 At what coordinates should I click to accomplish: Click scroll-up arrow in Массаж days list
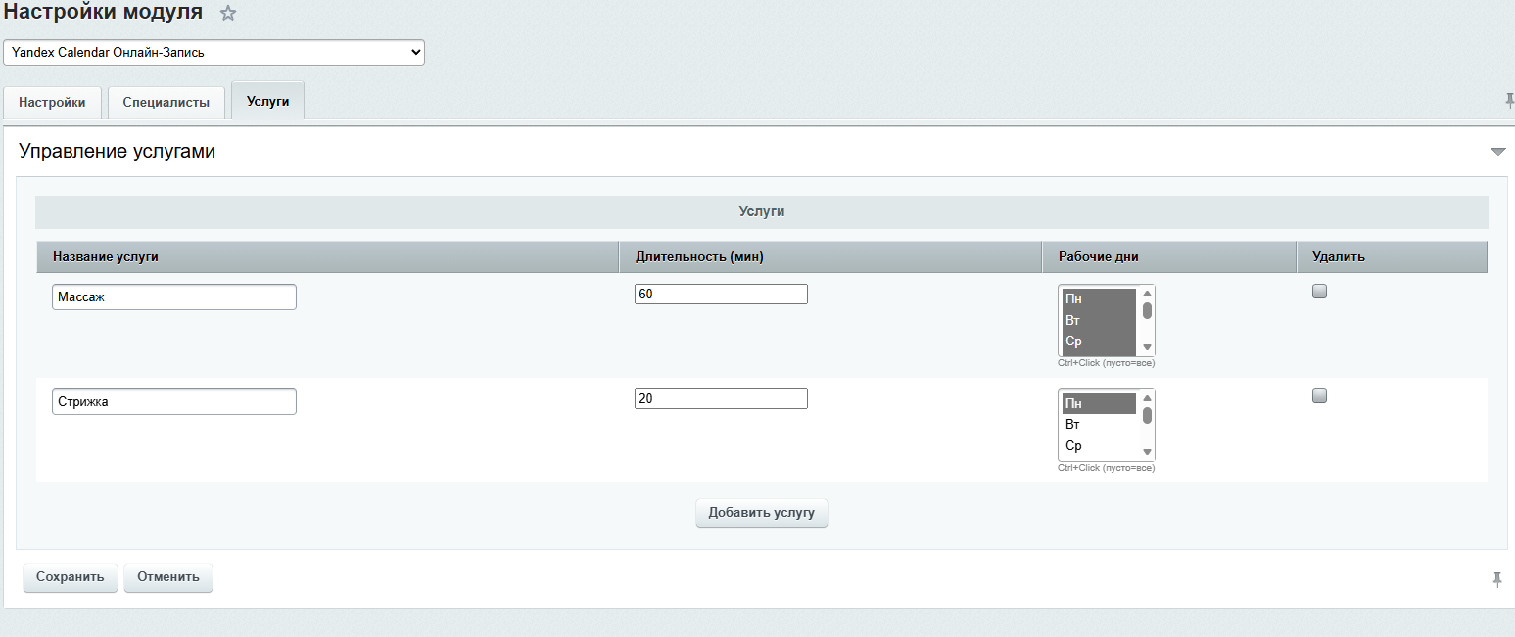point(1147,294)
